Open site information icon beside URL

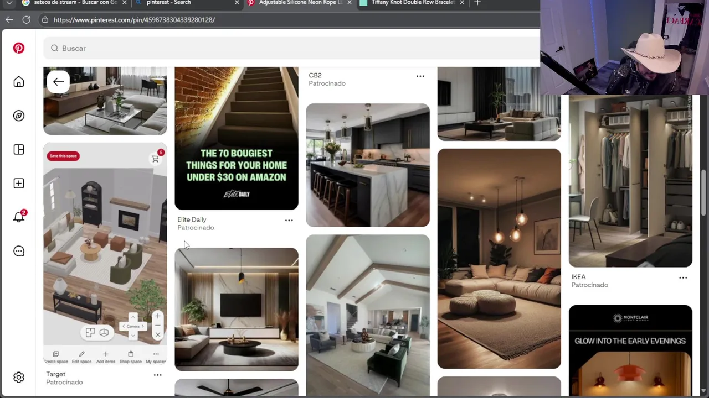tap(45, 20)
